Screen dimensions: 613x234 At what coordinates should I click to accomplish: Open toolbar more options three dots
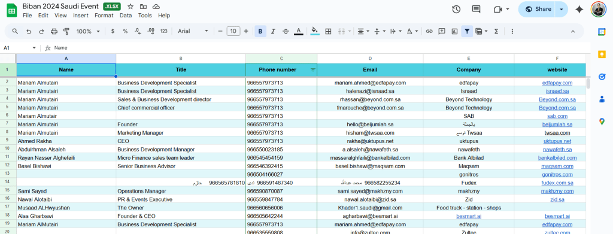coord(512,31)
